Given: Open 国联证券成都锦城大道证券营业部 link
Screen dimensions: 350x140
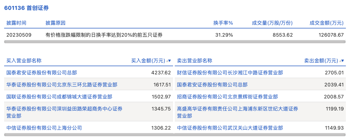Looking at the screenshot, I should click(59, 97).
